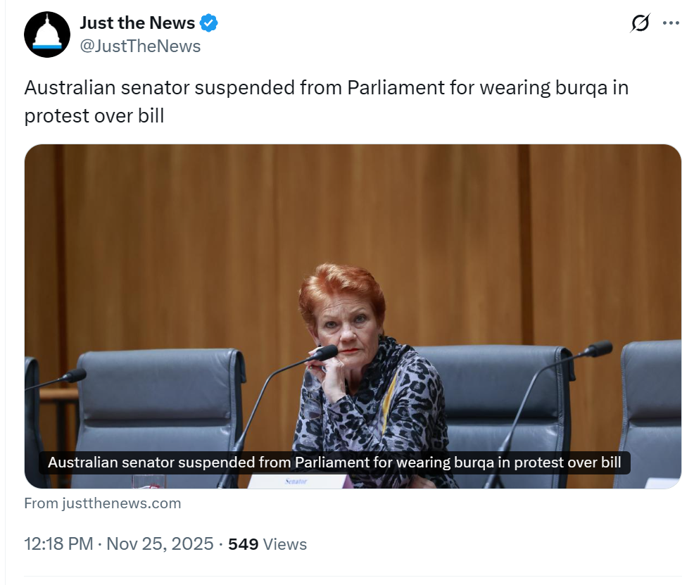The image size is (694, 585).
Task: Open the article card preview image
Action: point(353,316)
